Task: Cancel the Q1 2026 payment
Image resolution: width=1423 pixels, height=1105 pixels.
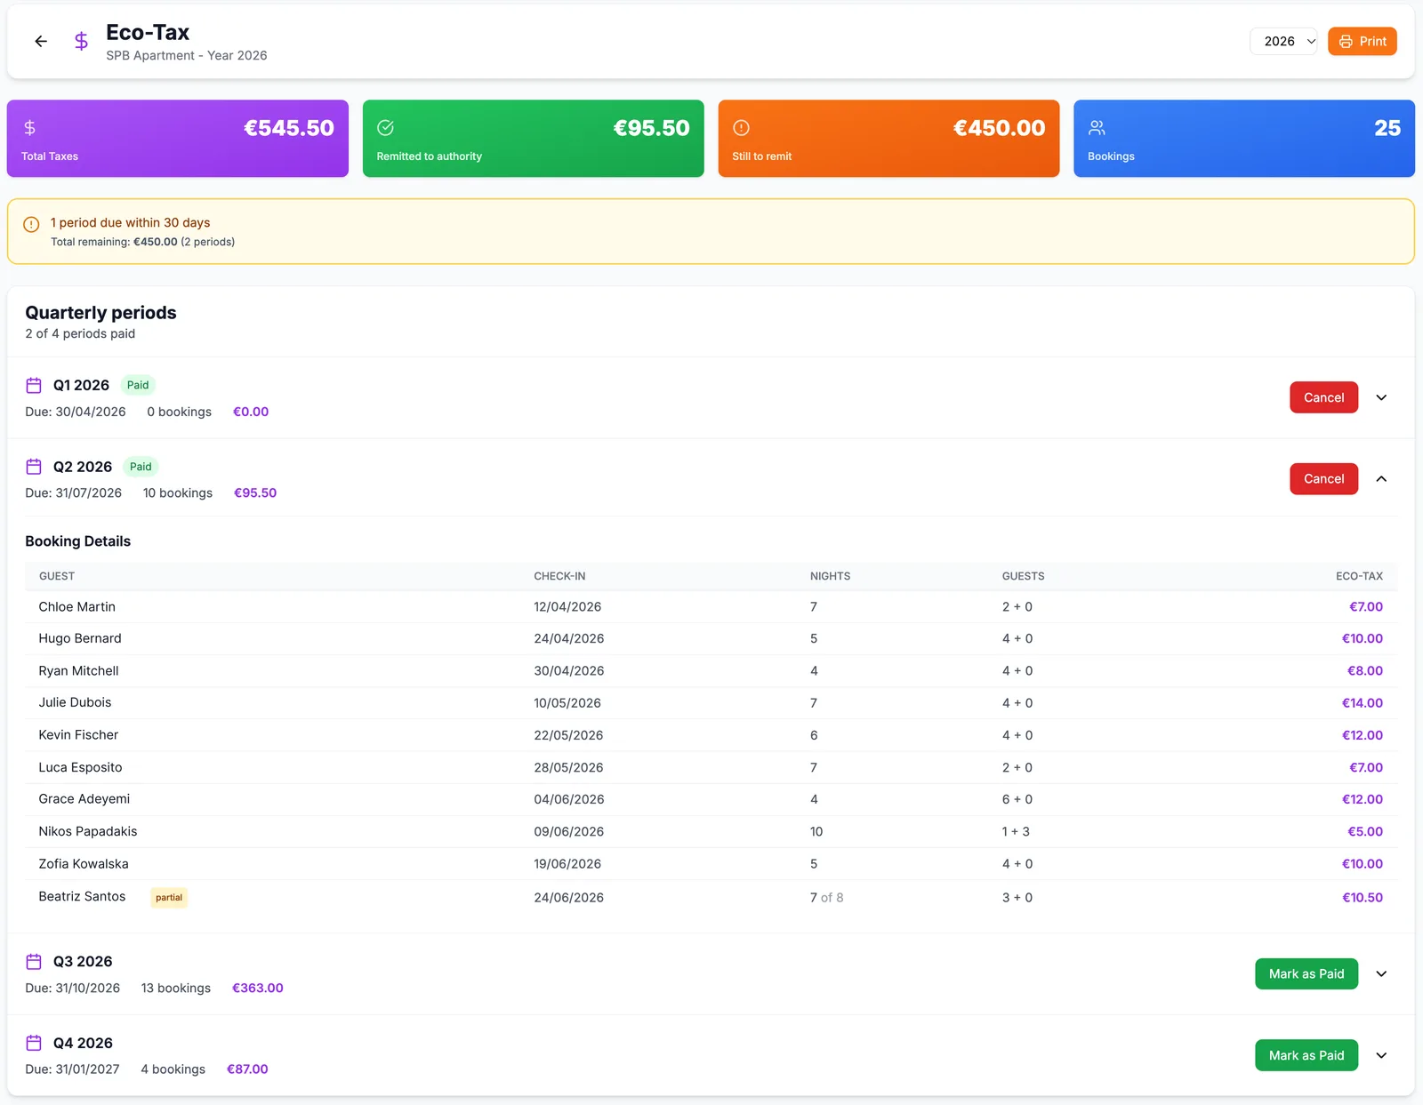Action: pyautogui.click(x=1323, y=397)
